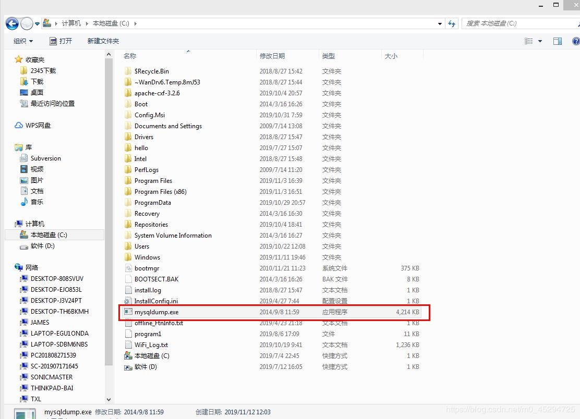Open the view options dropdown arrow
The image size is (580, 419).
tap(540, 41)
